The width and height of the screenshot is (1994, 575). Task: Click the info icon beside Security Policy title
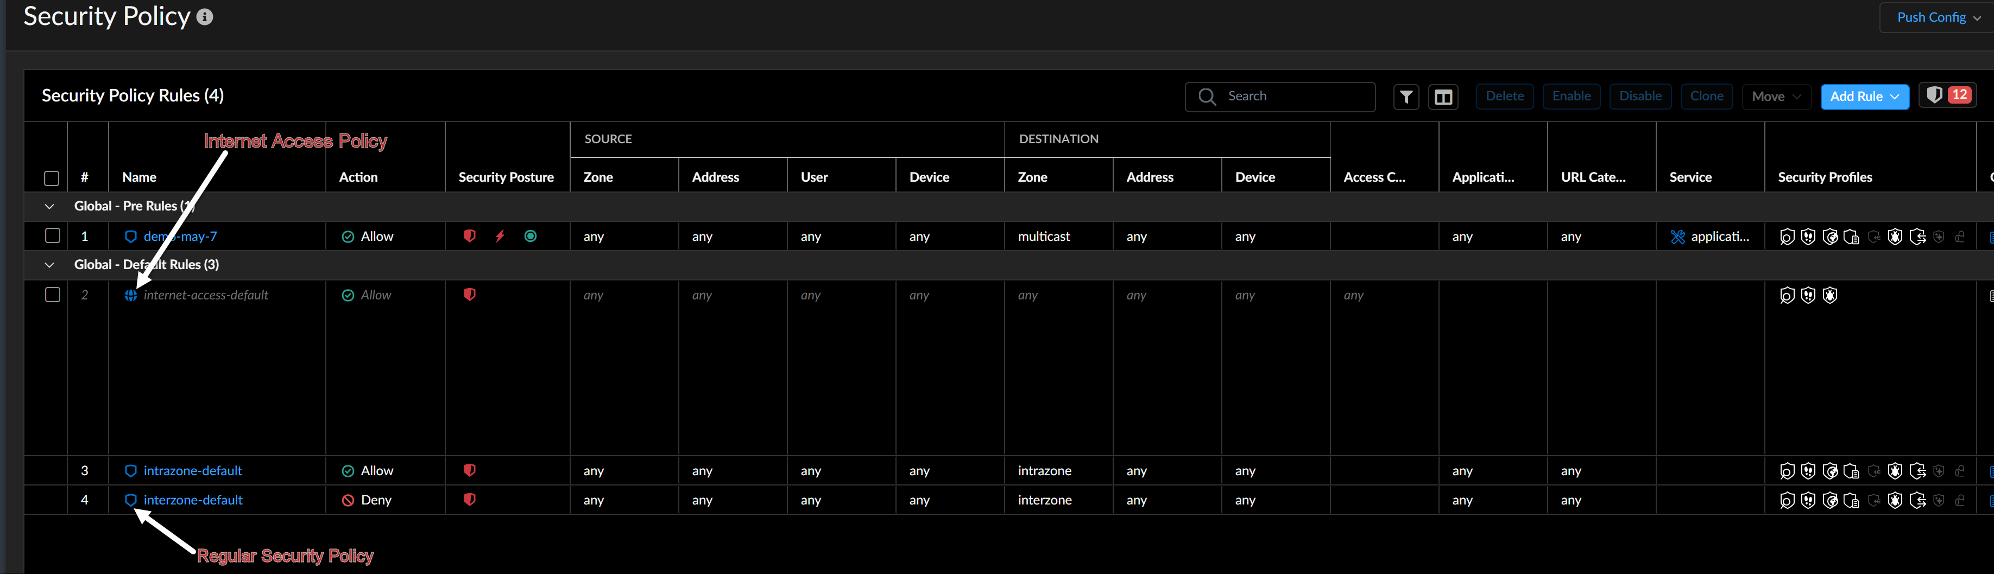[204, 17]
